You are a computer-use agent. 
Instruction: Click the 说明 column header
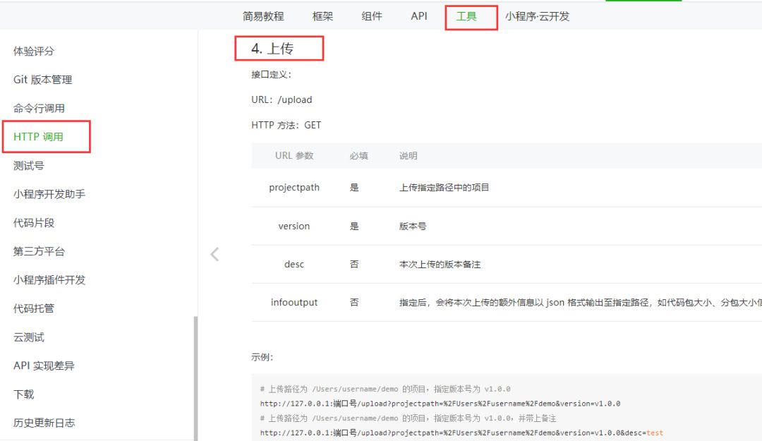[409, 156]
